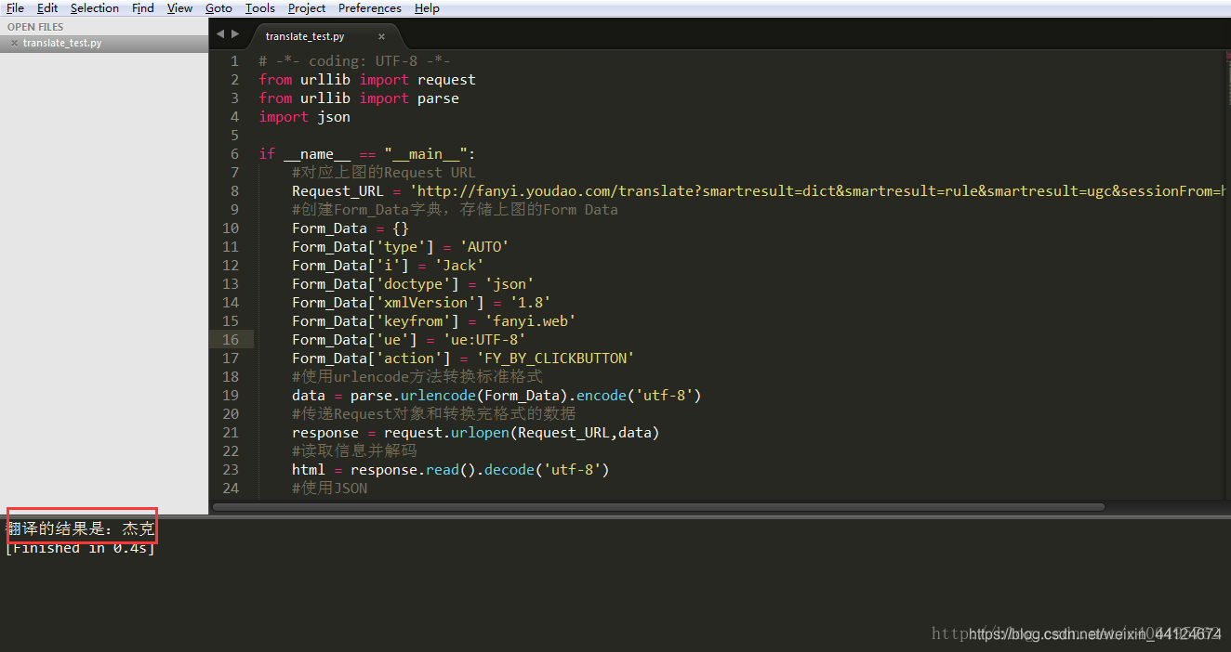Open the Tools menu

pos(260,8)
